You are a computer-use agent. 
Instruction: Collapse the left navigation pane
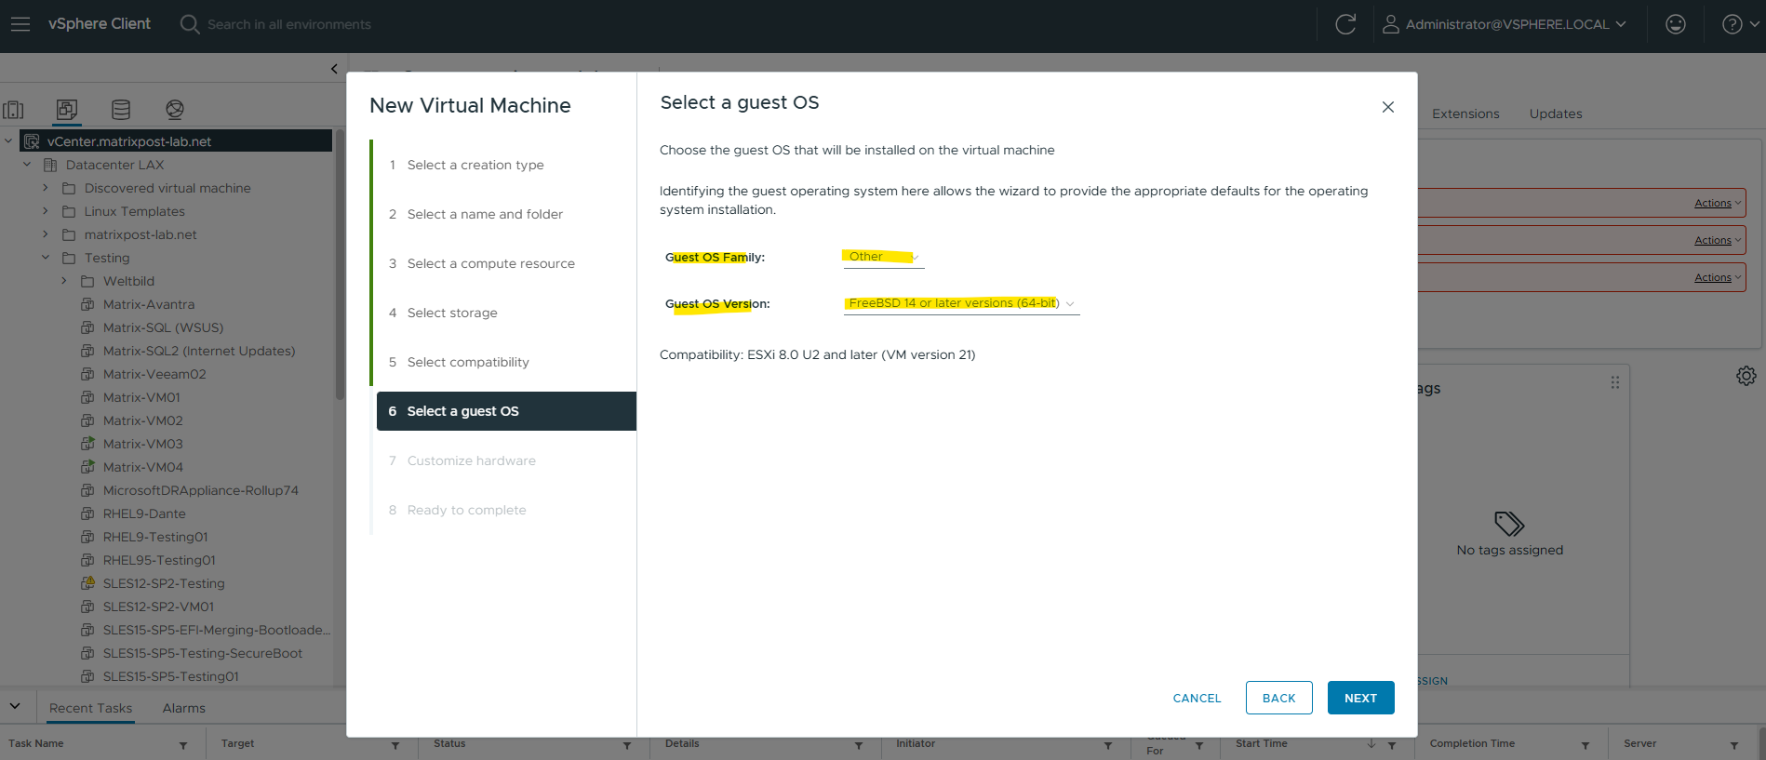[x=334, y=68]
